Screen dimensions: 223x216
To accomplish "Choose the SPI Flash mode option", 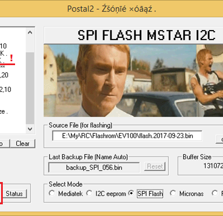I will point(131,193).
